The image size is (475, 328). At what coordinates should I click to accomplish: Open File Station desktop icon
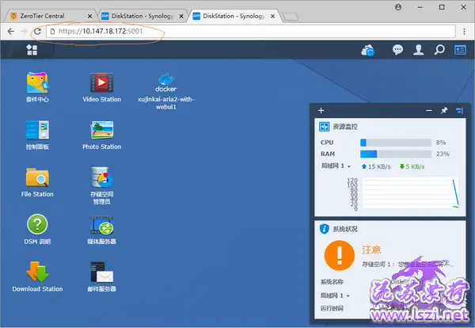pyautogui.click(x=37, y=182)
